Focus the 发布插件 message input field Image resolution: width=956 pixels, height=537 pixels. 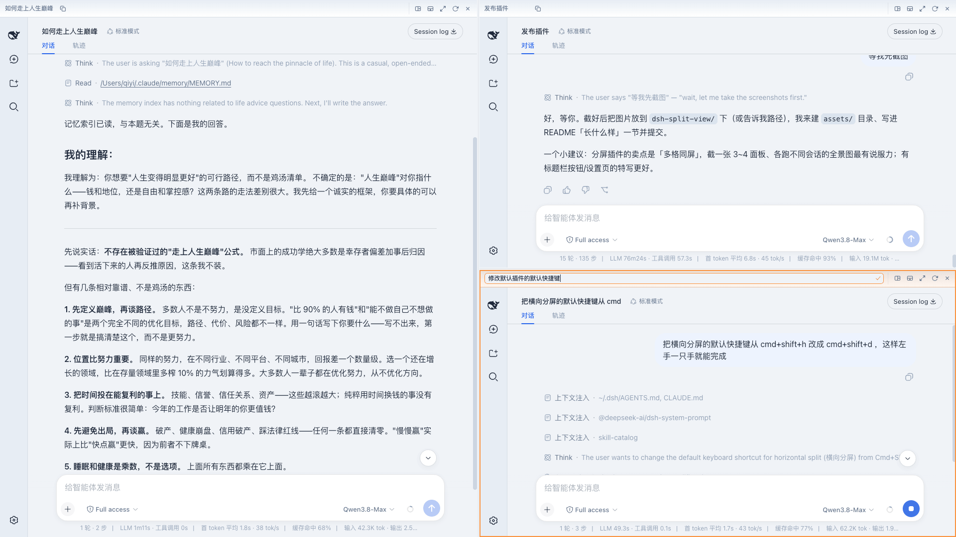click(730, 218)
